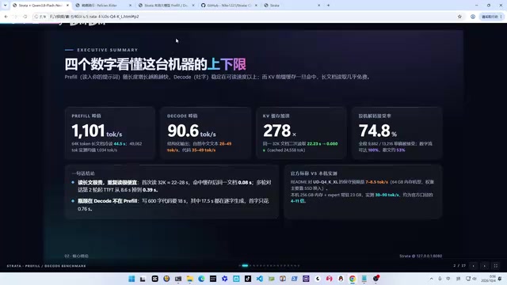The image size is (507, 285).
Task: Open the QQ penguin taskbar icon
Action: click(x=341, y=279)
